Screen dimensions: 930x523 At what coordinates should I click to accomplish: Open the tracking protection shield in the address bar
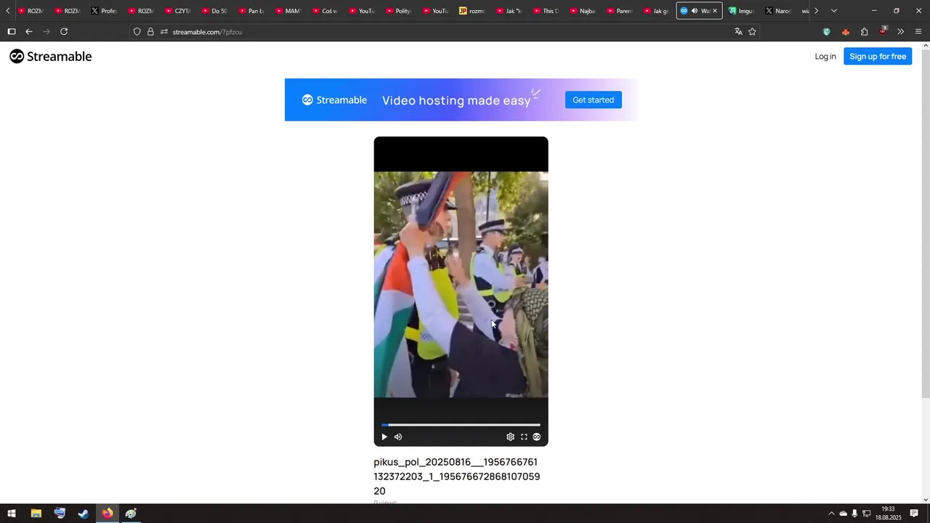pyautogui.click(x=137, y=32)
